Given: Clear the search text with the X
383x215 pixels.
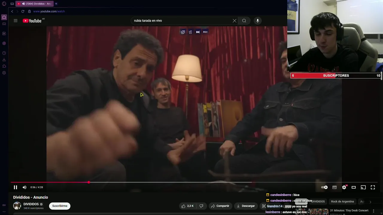Looking at the screenshot, I should 235,21.
